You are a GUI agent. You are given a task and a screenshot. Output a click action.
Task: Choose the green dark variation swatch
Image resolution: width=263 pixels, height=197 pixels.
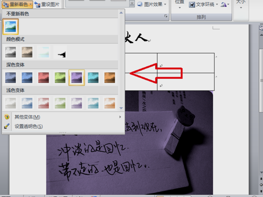tap(60, 77)
